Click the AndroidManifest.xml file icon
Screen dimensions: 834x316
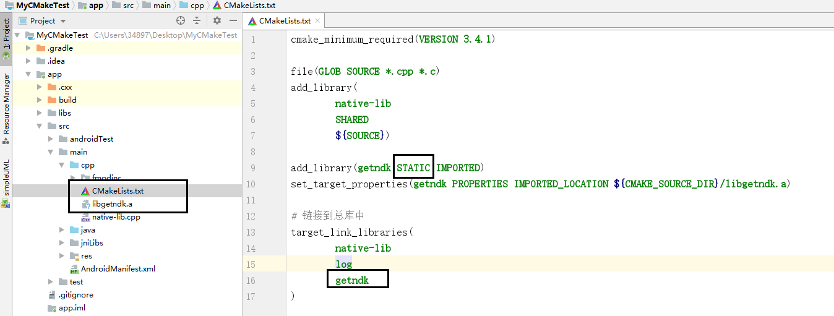click(x=74, y=269)
